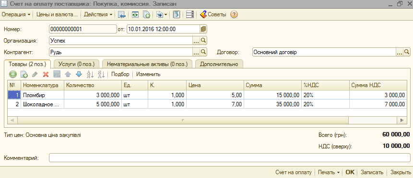Switch to Товары (2 поз.) tab
Viewport: 413px width, 178px height.
pos(27,64)
